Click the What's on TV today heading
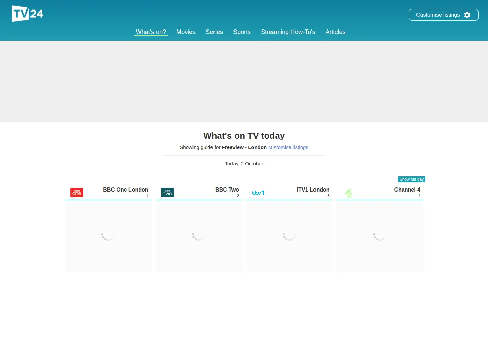 [244, 136]
